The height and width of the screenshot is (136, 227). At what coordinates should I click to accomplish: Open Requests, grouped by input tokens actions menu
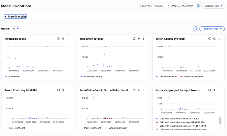pyautogui.click(x=219, y=90)
